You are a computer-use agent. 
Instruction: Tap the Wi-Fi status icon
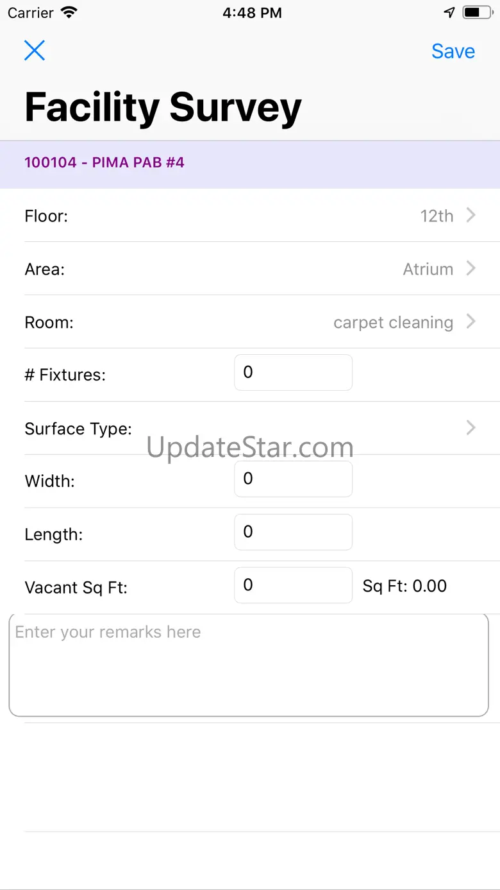(x=69, y=12)
